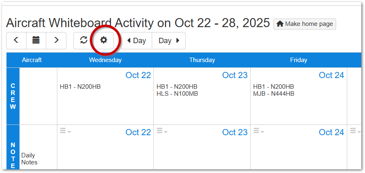Advance forward one day
This screenshot has width=365, height=173.
pos(169,41)
